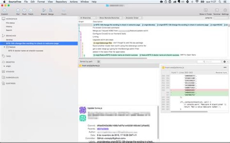The image size is (230, 143).
Task: Click the Remotes cloud icon
Action: point(4,62)
